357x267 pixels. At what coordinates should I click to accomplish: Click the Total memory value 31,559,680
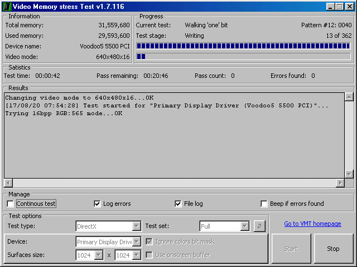tap(114, 25)
